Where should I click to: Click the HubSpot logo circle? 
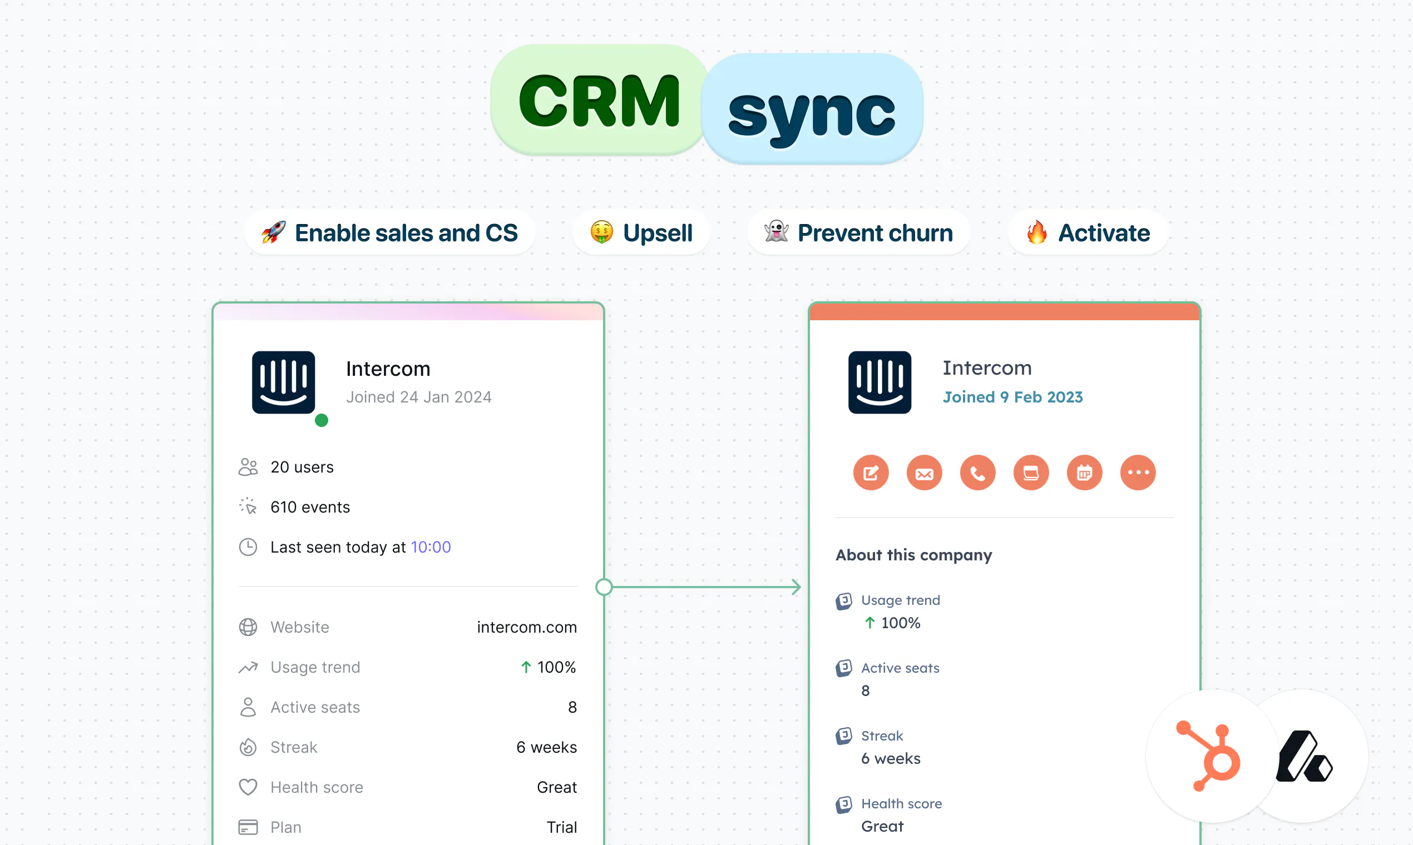tap(1212, 756)
